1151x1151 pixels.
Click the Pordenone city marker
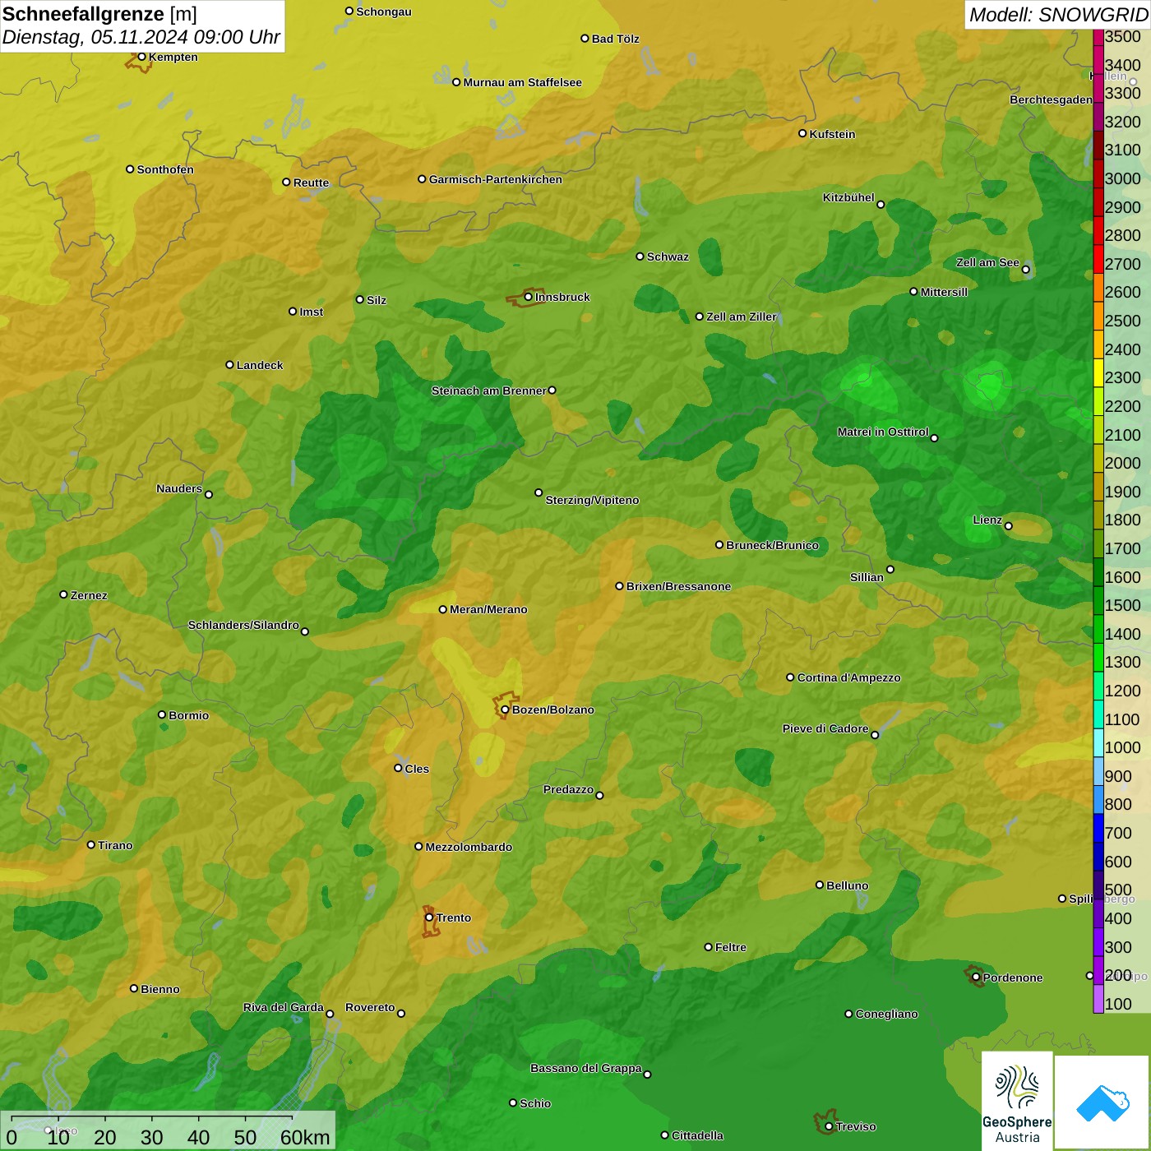pyautogui.click(x=976, y=978)
